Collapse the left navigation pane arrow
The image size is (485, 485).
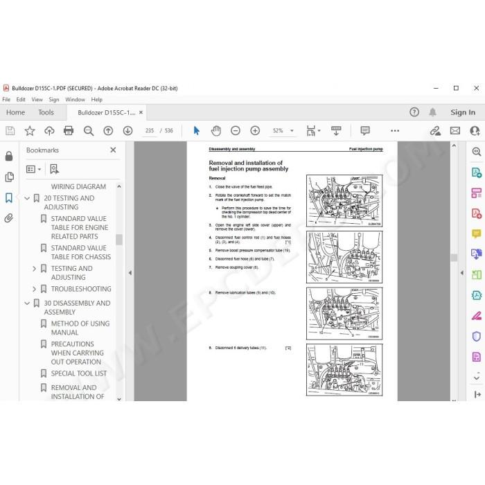coord(130,273)
